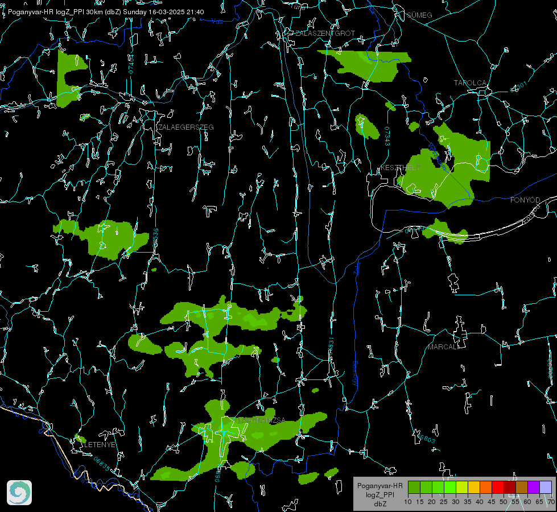Pick the 10–15 dBZ dark green swatch
The image size is (557, 512).
[414, 487]
